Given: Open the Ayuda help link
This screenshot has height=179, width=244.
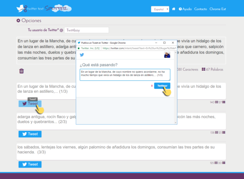Looking at the screenshot, I should click(185, 9).
